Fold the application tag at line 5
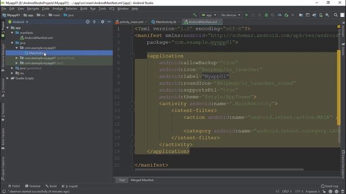The width and height of the screenshot is (346, 194). click(132, 56)
